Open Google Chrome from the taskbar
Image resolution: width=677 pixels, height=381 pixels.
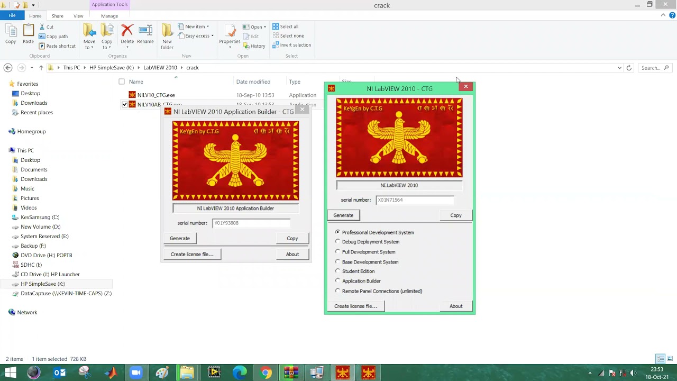(266, 373)
